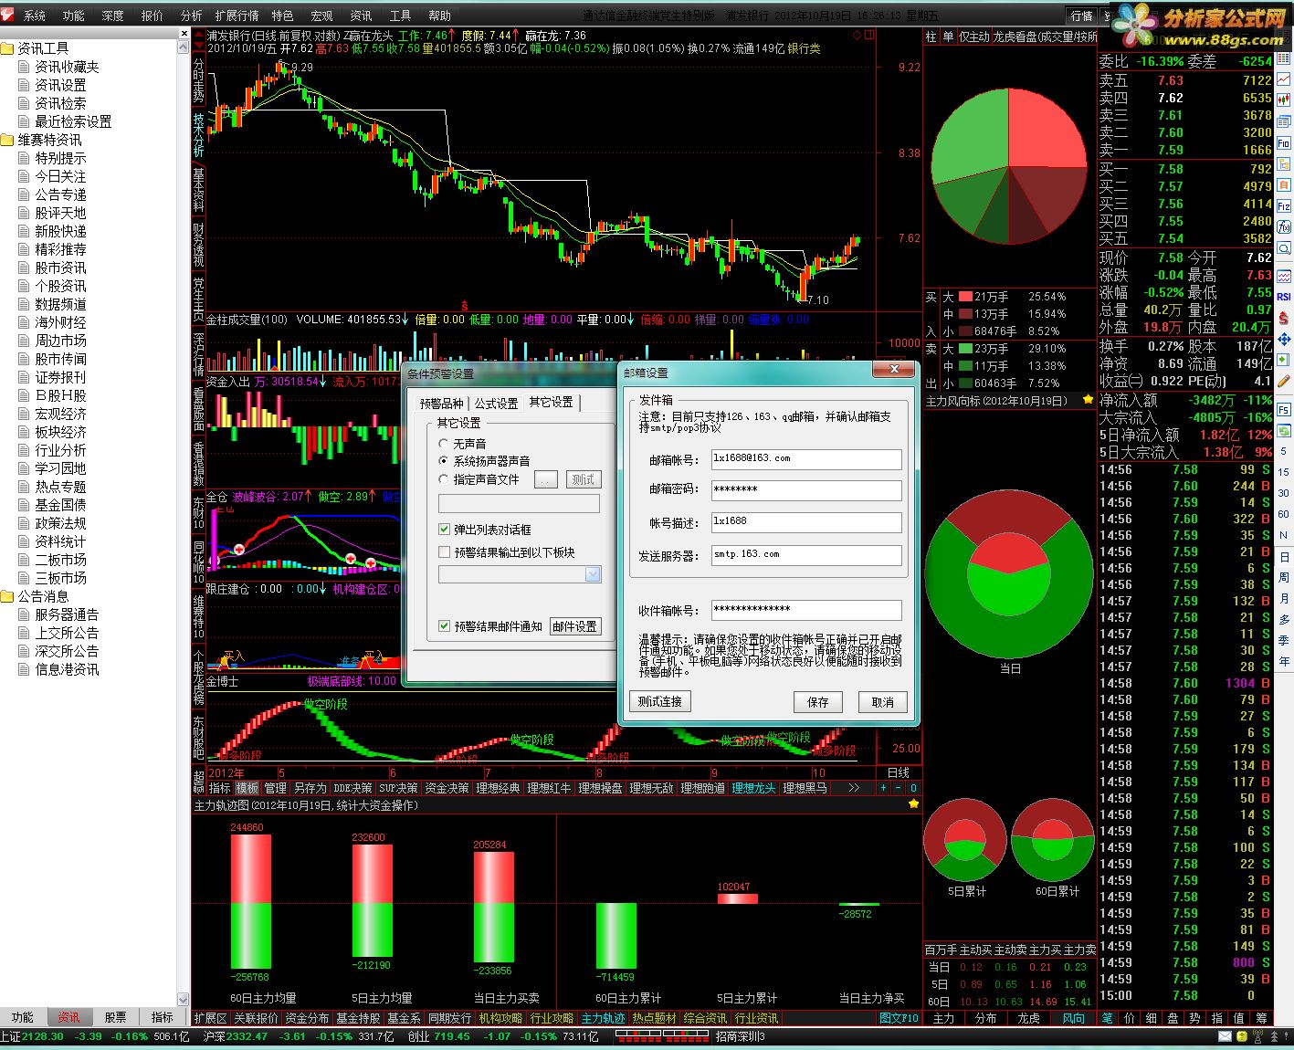
Task: Open the 系统 menu
Action: pos(34,16)
